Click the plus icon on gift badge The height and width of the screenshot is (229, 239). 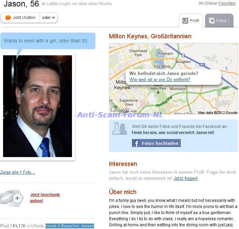tap(17, 198)
